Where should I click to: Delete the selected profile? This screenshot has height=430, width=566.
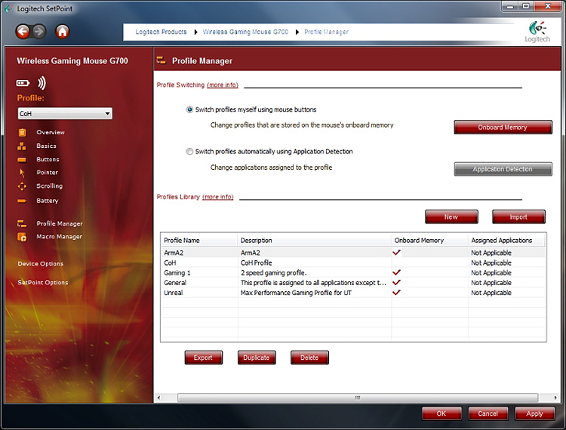tap(309, 358)
